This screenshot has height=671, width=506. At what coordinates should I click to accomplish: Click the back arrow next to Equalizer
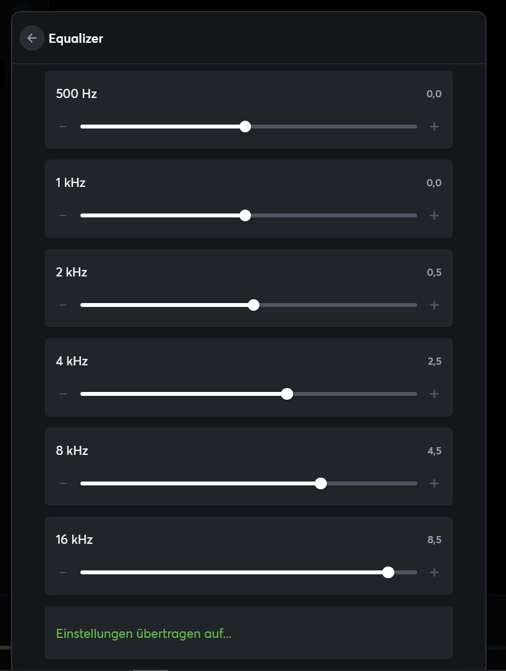pos(32,38)
